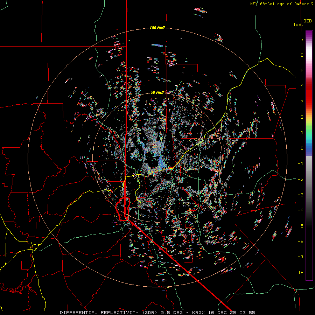Click the [dB] units label

299,24
